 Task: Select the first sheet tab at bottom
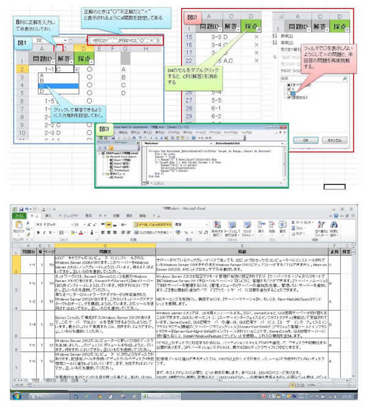coord(35,380)
